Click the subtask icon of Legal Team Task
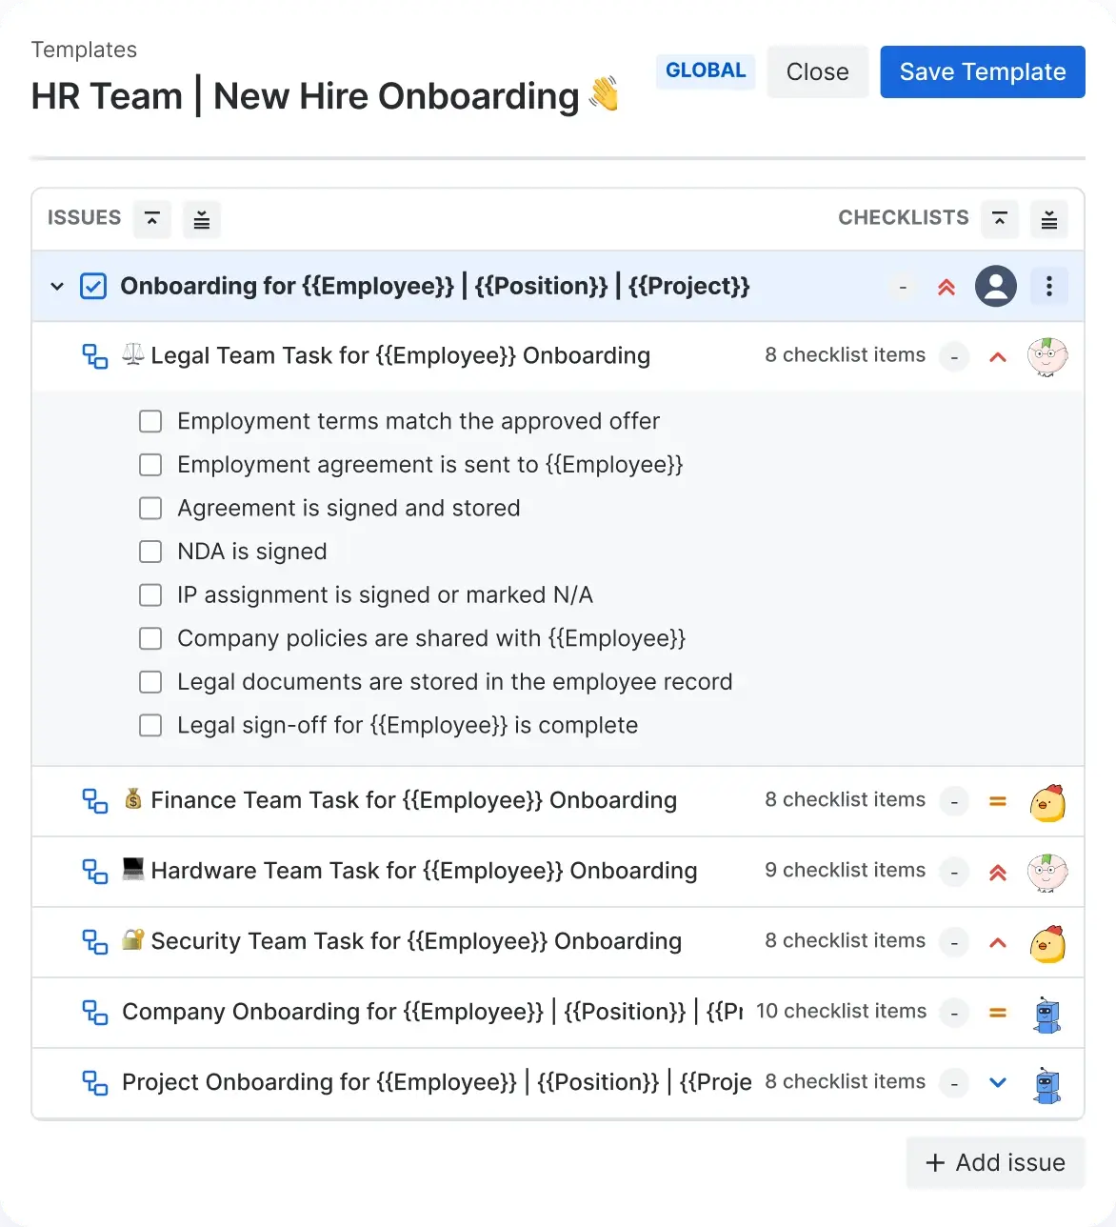 tap(95, 356)
